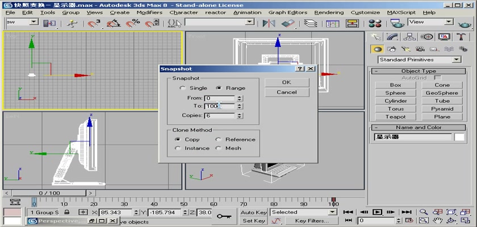Image resolution: width=477 pixels, height=227 pixels.
Task: Open the View render type dropdown
Action: (x=449, y=22)
